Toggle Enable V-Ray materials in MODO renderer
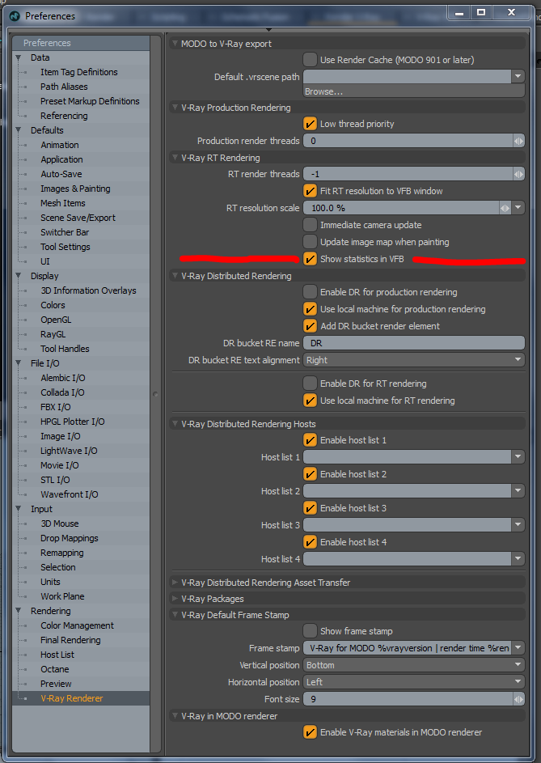The image size is (541, 763). (310, 732)
